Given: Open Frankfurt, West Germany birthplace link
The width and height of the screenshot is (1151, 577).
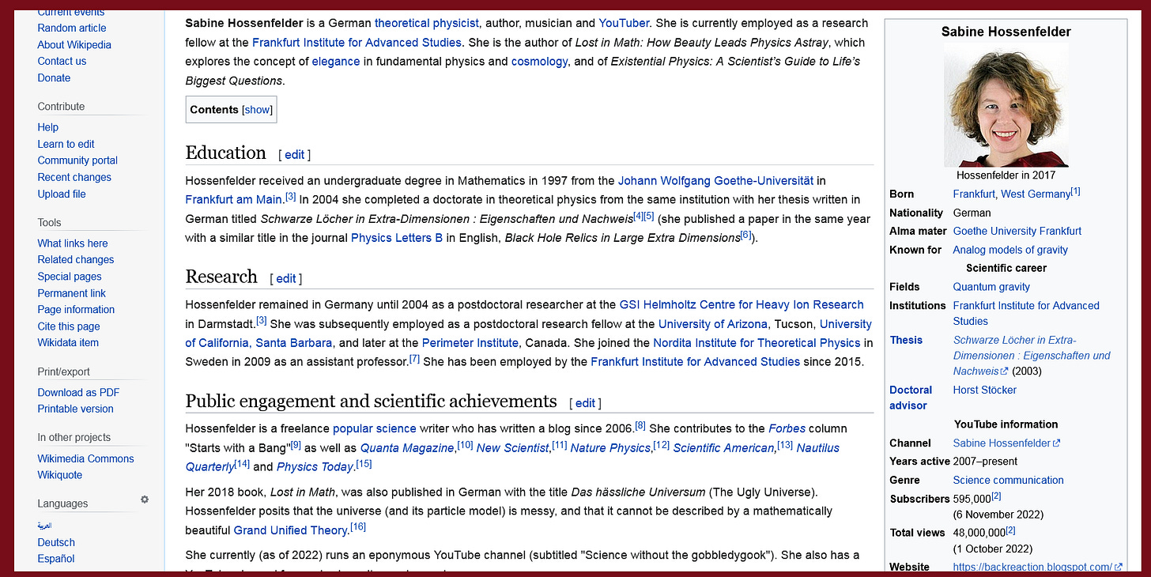Looking at the screenshot, I should (x=1011, y=194).
